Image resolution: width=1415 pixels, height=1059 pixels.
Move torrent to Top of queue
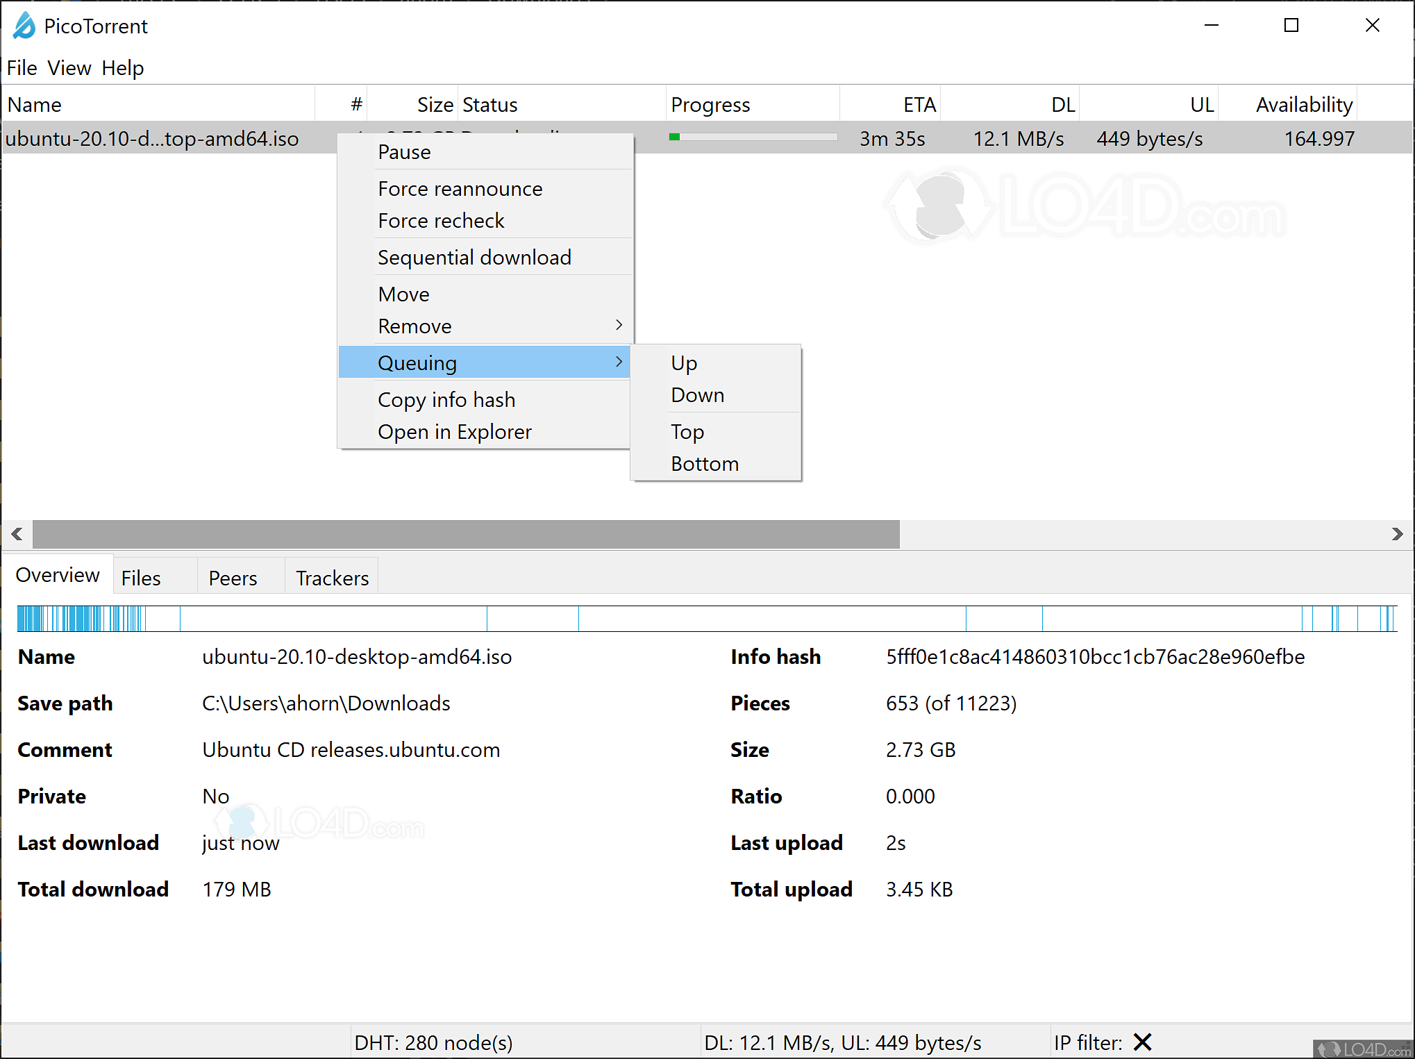point(687,431)
